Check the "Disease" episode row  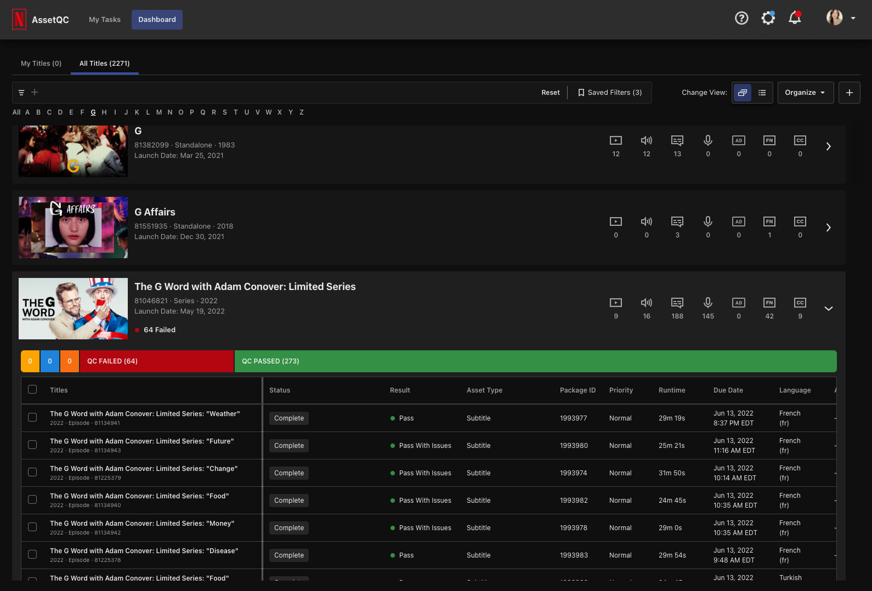coord(32,554)
